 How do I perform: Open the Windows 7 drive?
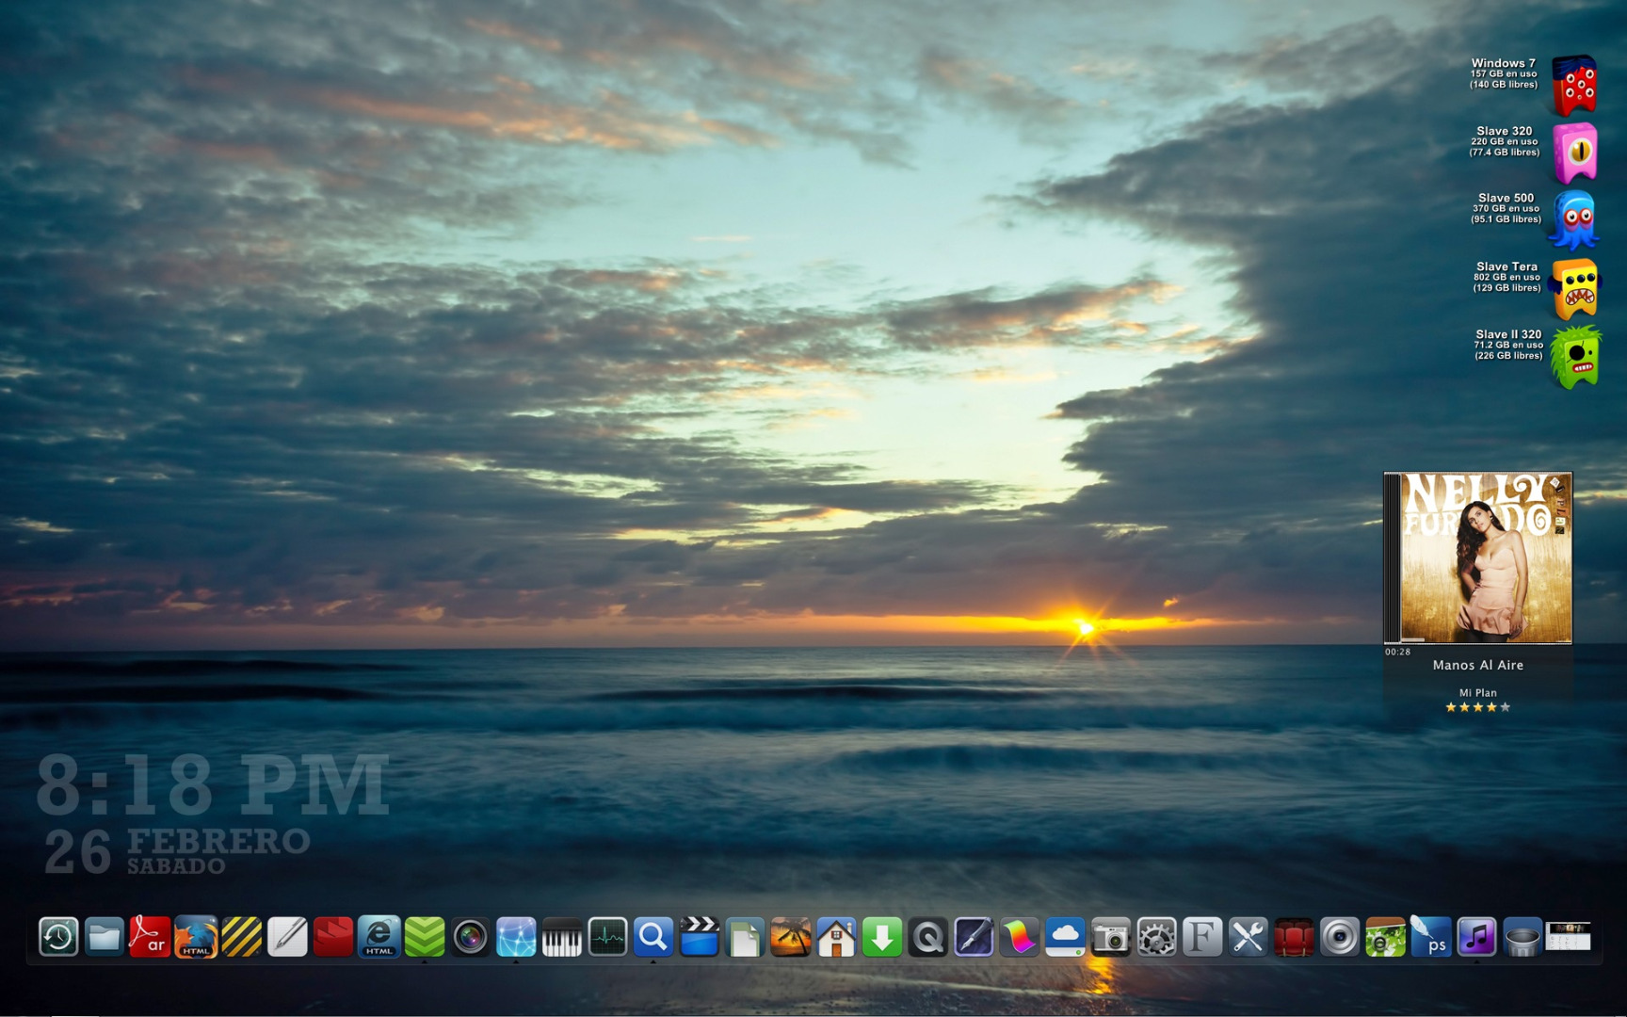click(1574, 85)
